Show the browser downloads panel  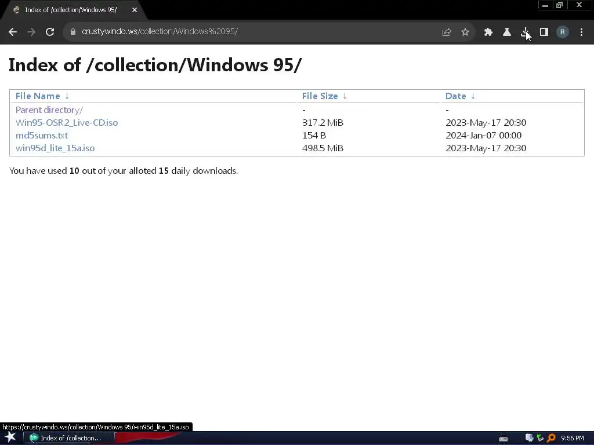[526, 32]
